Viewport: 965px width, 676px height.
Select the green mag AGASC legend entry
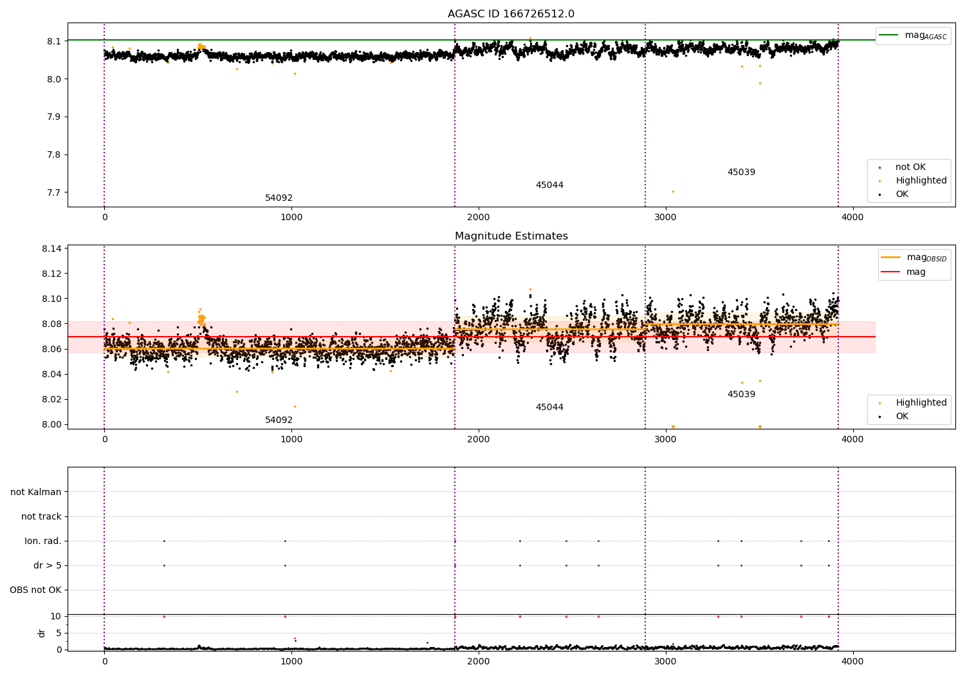coord(913,35)
